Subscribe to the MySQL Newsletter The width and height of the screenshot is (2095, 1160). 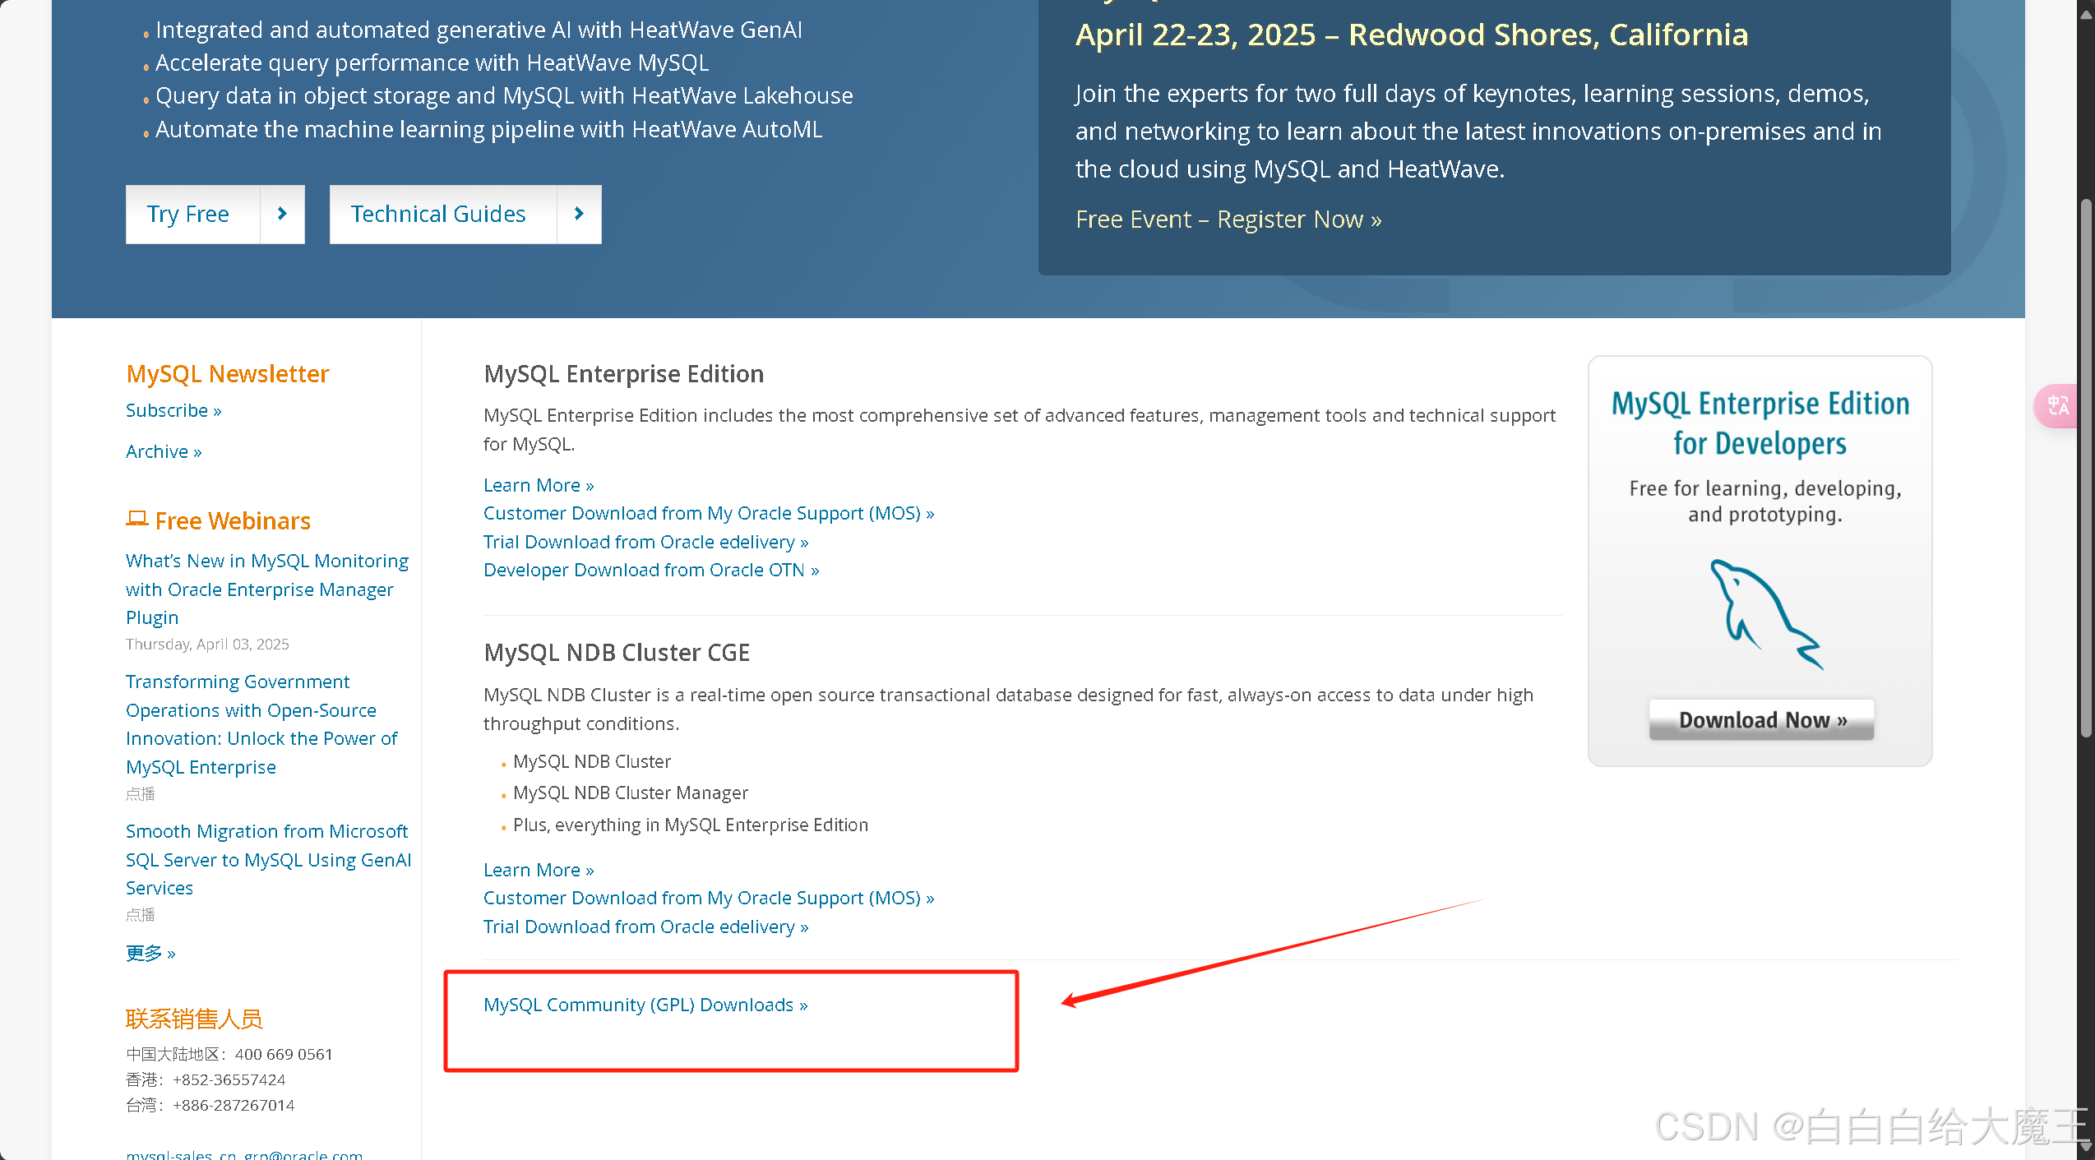point(173,410)
